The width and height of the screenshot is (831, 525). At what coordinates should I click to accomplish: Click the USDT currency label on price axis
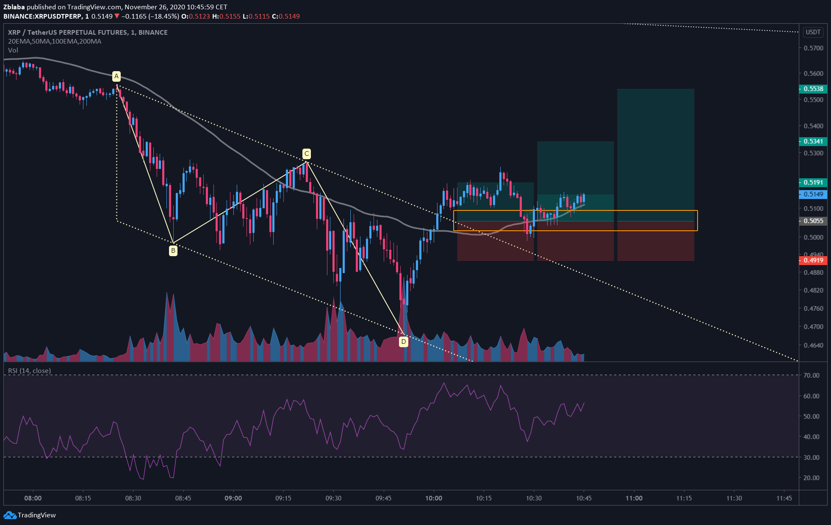coord(813,32)
